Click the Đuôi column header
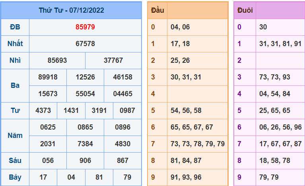The image size is (305, 186). tap(245, 10)
